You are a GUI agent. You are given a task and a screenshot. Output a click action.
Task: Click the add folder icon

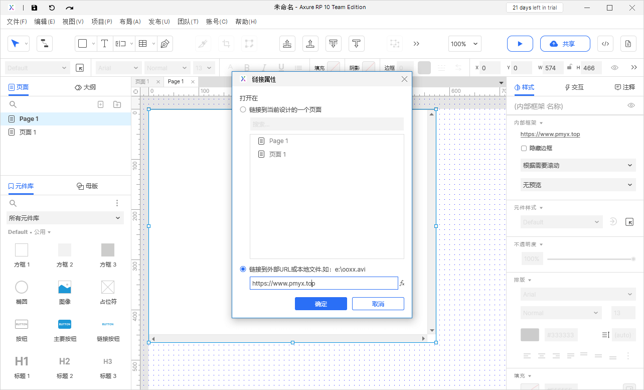point(117,104)
